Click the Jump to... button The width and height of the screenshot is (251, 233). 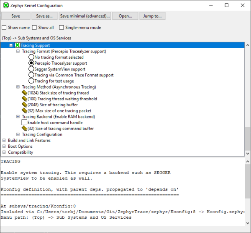pos(152,16)
